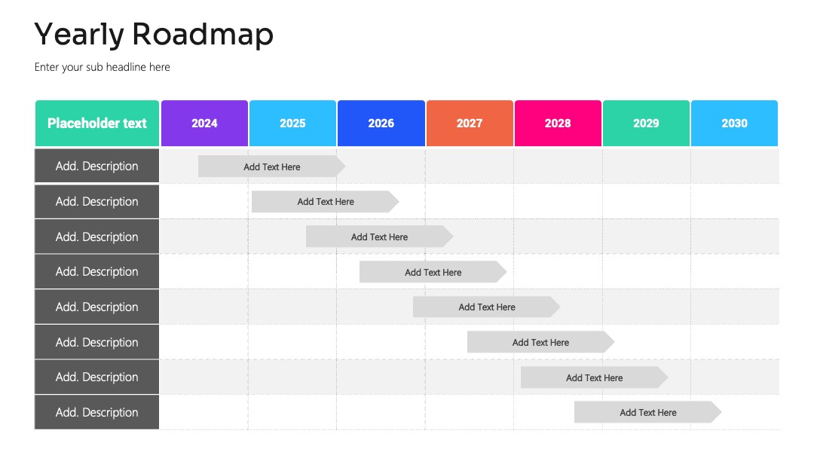The width and height of the screenshot is (814, 458).
Task: Select the light blue 2025 header cell
Action: (292, 123)
